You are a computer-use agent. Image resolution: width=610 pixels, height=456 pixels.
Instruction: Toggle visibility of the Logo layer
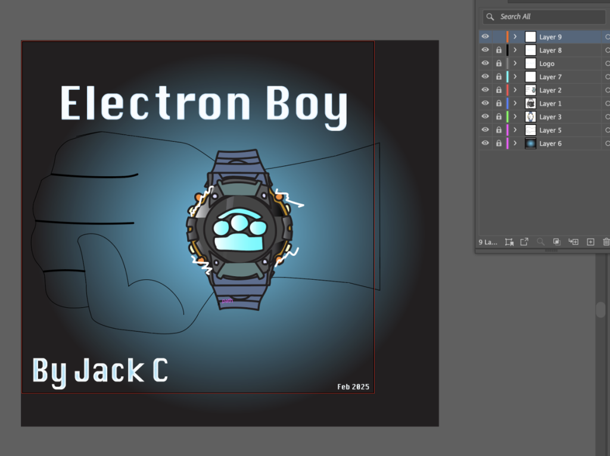[x=485, y=64]
